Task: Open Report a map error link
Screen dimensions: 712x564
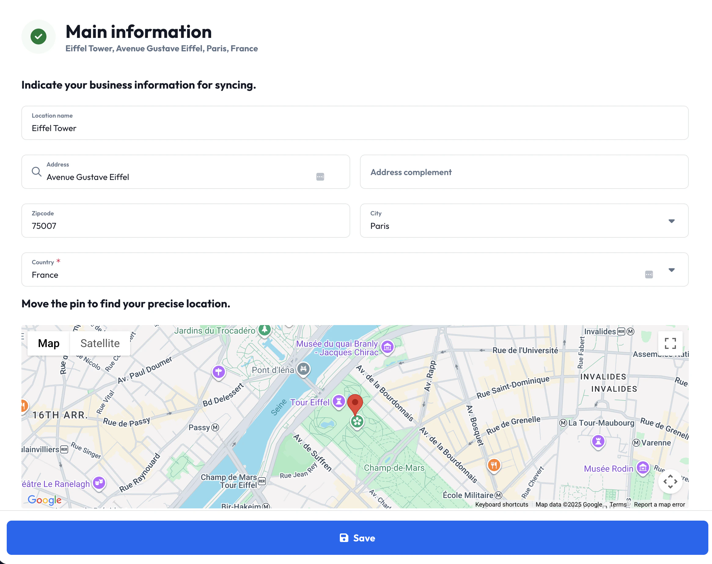Action: click(x=659, y=504)
